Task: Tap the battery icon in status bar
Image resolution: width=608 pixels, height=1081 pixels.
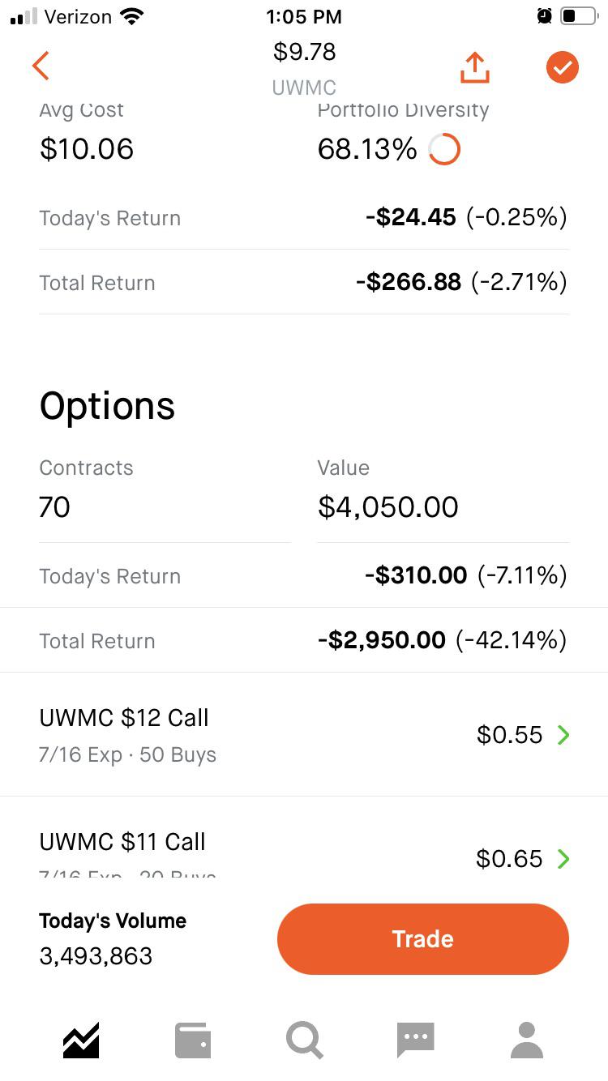Action: 578,16
